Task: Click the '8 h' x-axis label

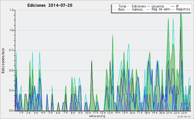Action: pos(73,113)
